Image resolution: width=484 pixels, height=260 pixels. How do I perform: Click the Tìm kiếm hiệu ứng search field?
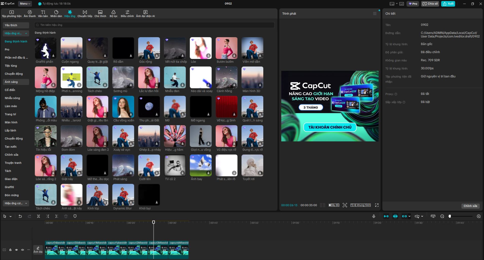point(154,25)
